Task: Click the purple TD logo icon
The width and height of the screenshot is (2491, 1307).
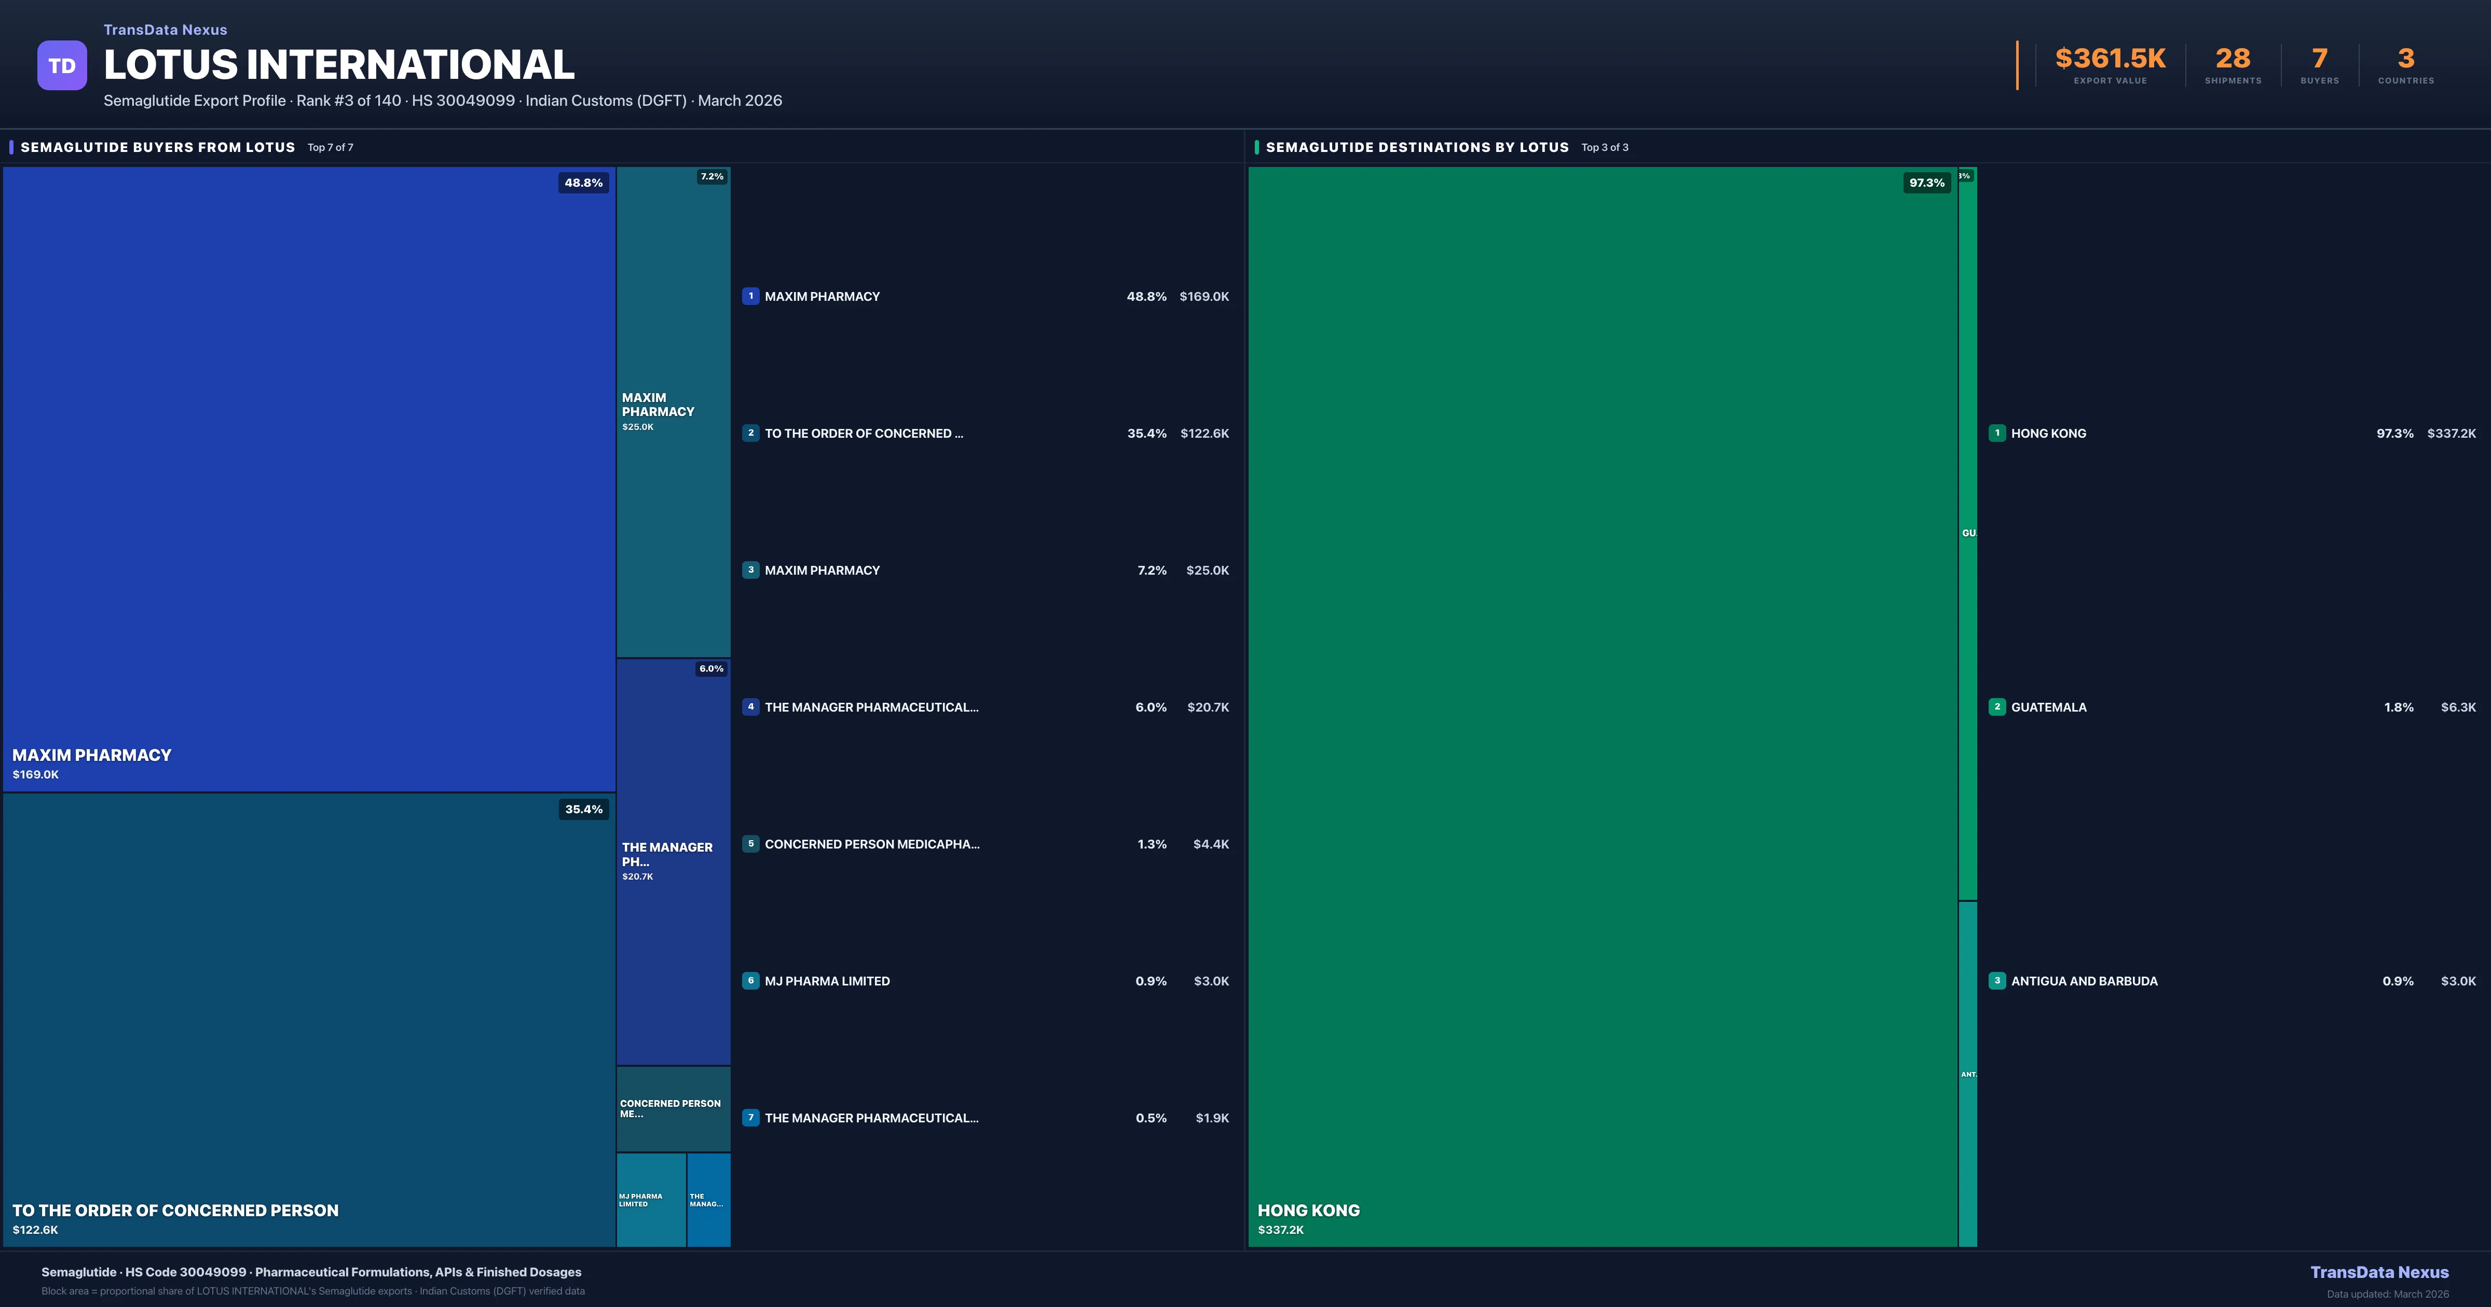Action: coord(62,66)
